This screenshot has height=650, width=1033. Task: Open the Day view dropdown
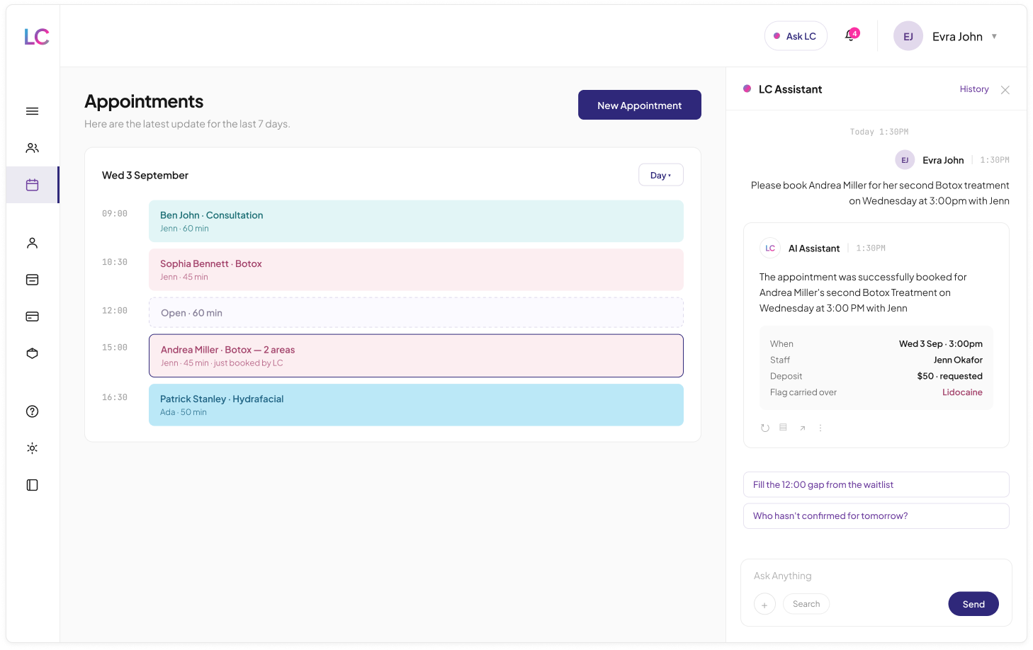pos(660,175)
